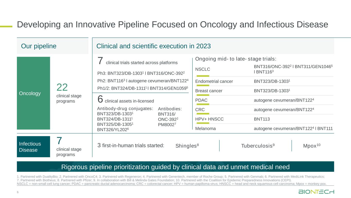Select the HPV+ HNSCC row label

pos(209,119)
